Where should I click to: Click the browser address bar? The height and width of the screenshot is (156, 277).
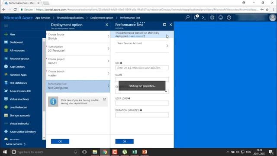147,10
